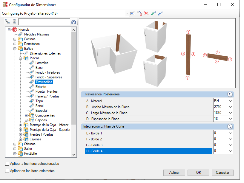The height and width of the screenshot is (183, 244).
Task: Click the Oficinas folder icon
Action: [x=20, y=144]
